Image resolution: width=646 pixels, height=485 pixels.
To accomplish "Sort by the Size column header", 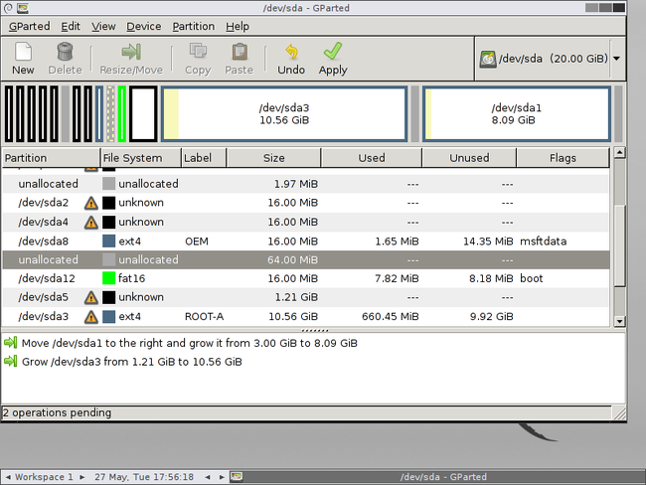I will [273, 158].
